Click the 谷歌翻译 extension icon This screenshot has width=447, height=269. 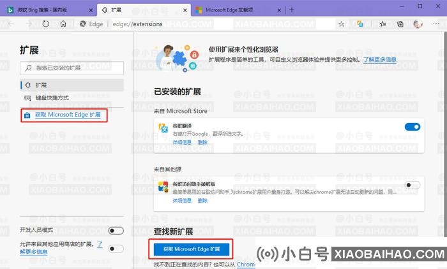(x=163, y=128)
